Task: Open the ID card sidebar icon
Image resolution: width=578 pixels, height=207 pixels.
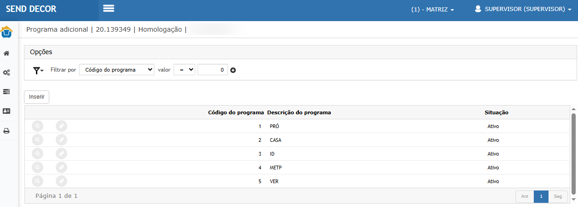Action: coord(6,111)
